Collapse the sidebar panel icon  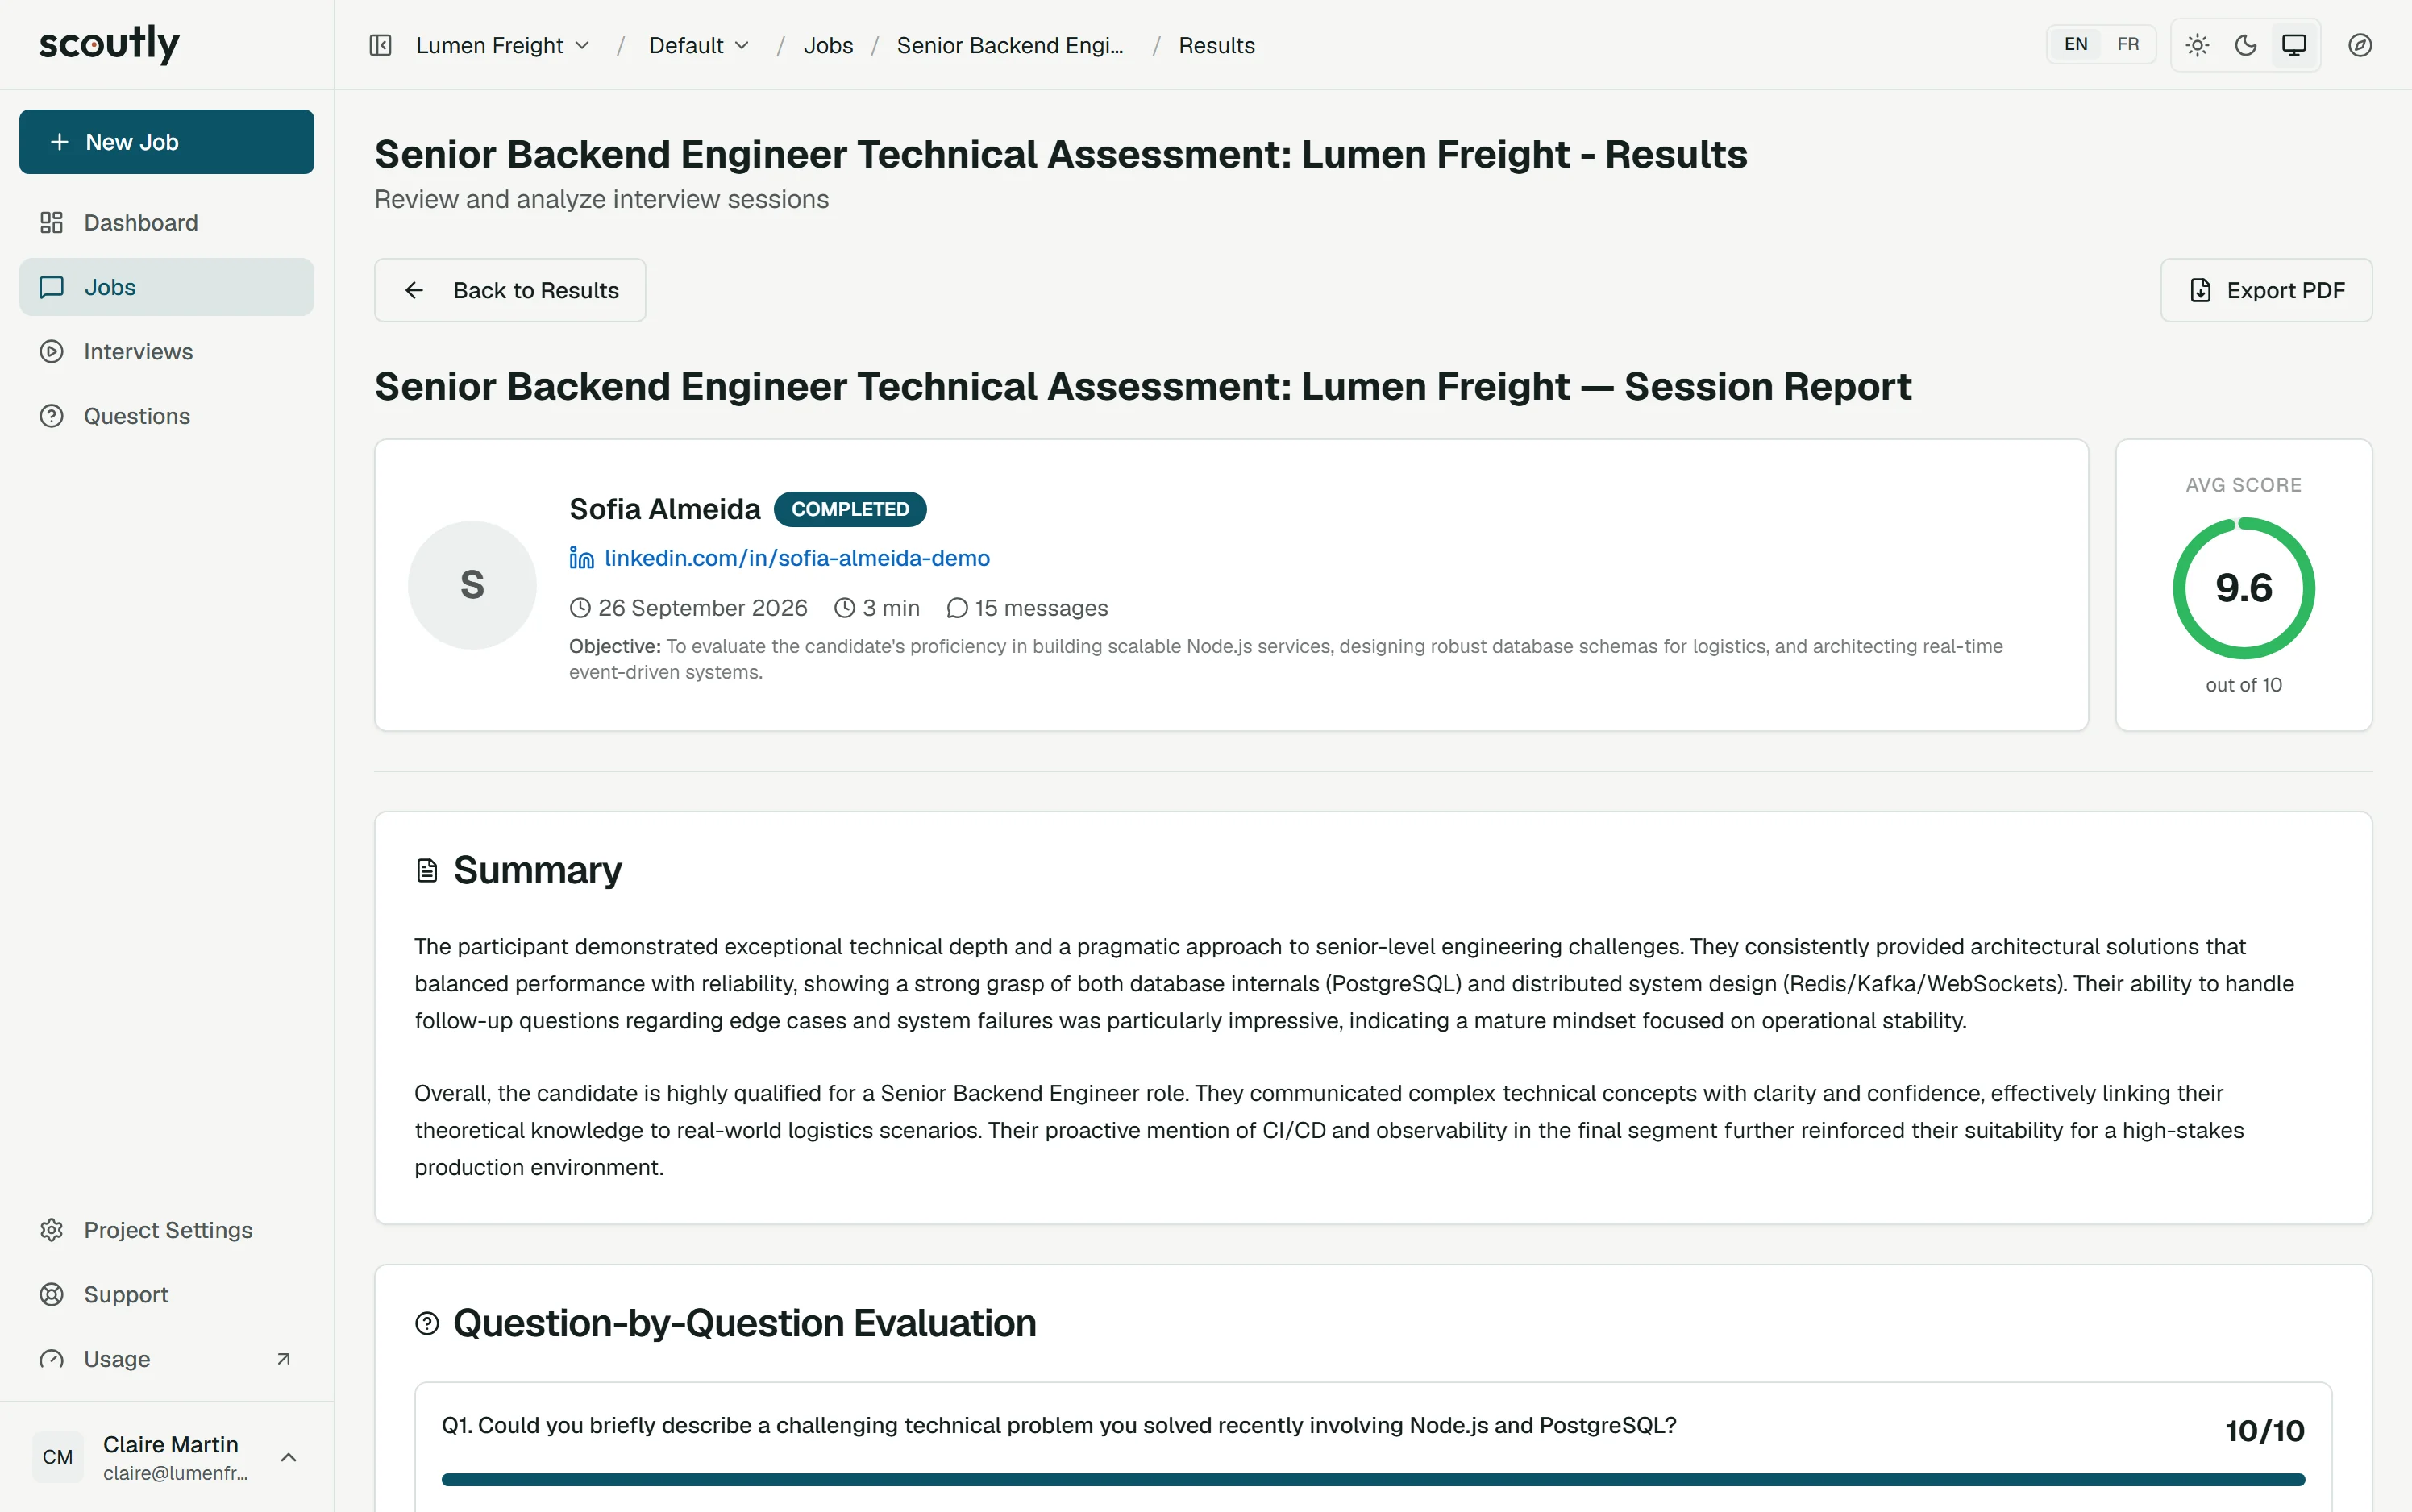pos(380,45)
